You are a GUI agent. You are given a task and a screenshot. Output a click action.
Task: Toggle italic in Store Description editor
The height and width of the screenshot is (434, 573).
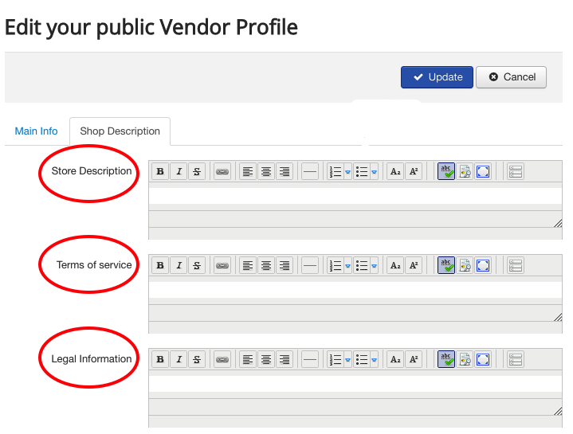pyautogui.click(x=179, y=171)
